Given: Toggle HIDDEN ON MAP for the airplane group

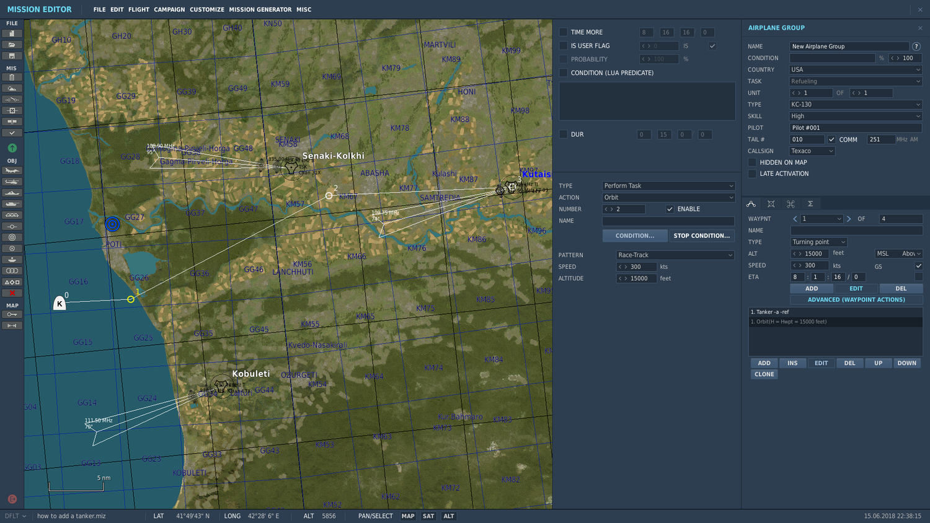Looking at the screenshot, I should [752, 162].
